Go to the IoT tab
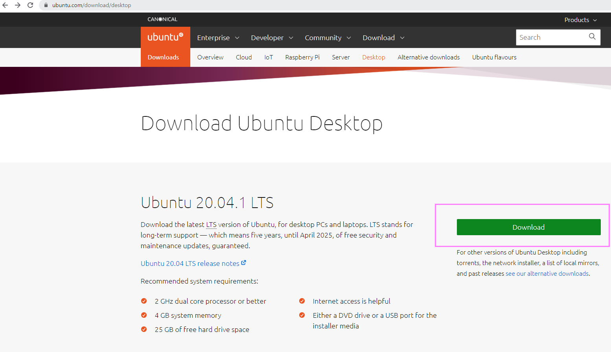Image resolution: width=611 pixels, height=352 pixels. 269,57
